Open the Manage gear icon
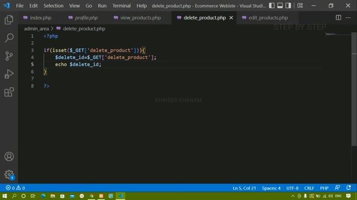The height and width of the screenshot is (200, 357). point(9,174)
